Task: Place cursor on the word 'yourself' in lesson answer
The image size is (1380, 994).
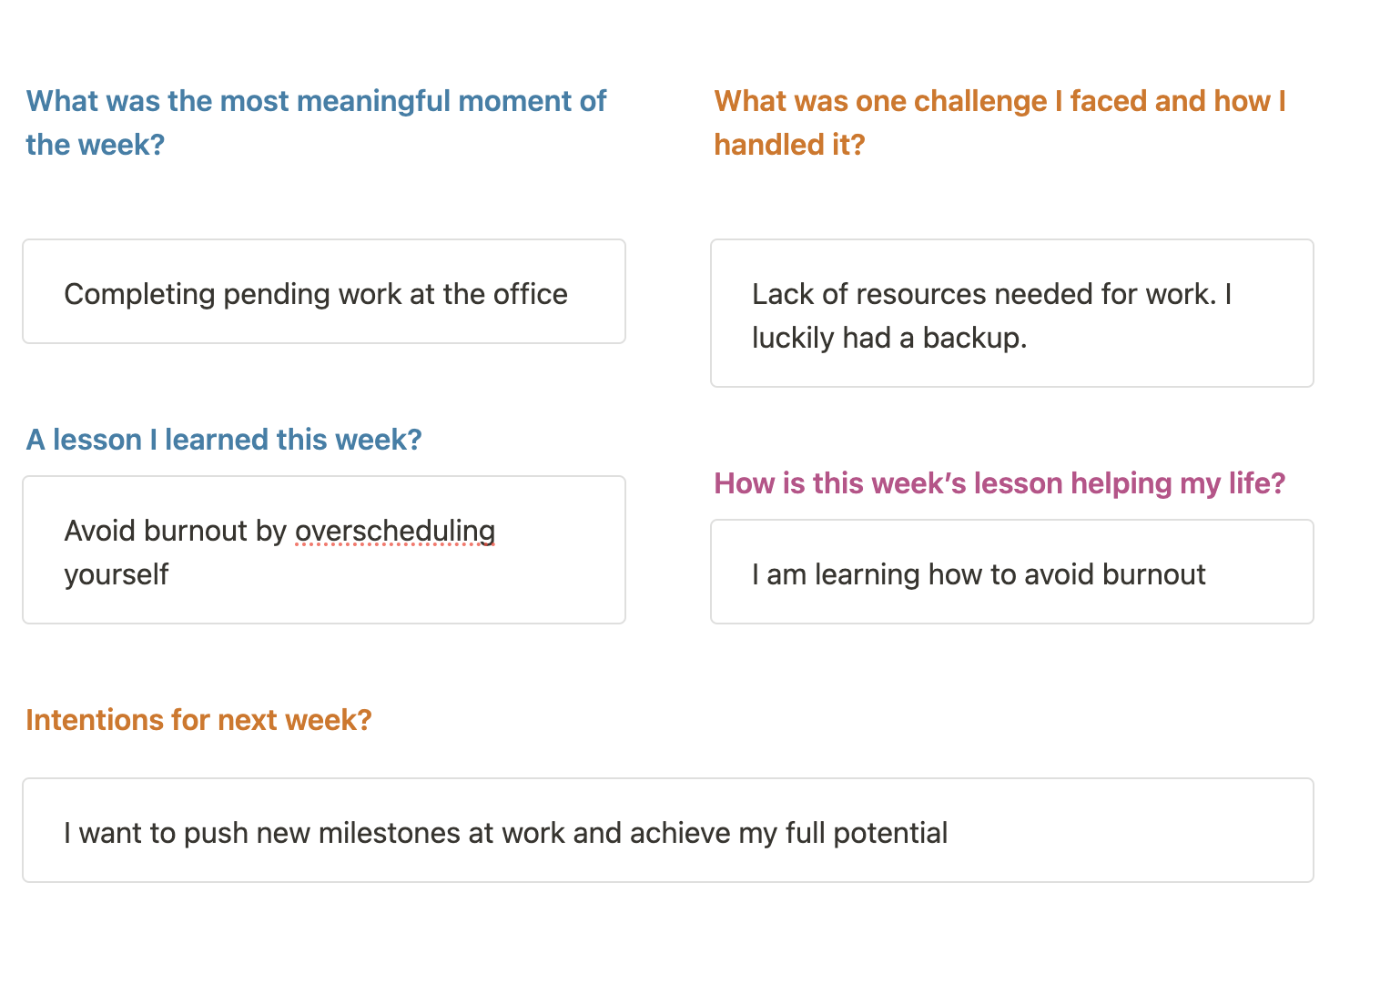Action: click(x=117, y=574)
